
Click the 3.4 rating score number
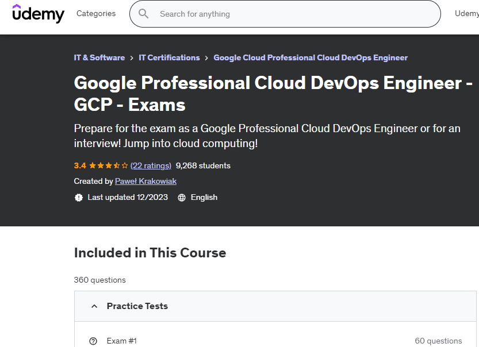(80, 165)
